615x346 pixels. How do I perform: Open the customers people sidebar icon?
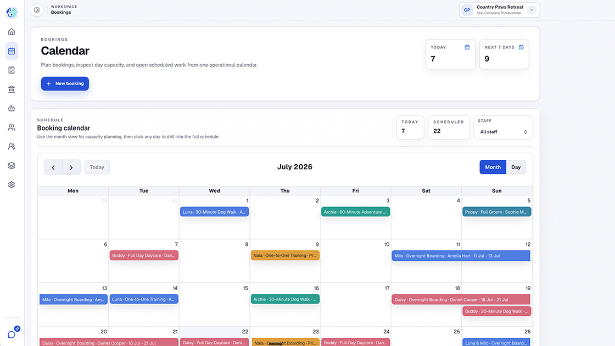click(12, 127)
